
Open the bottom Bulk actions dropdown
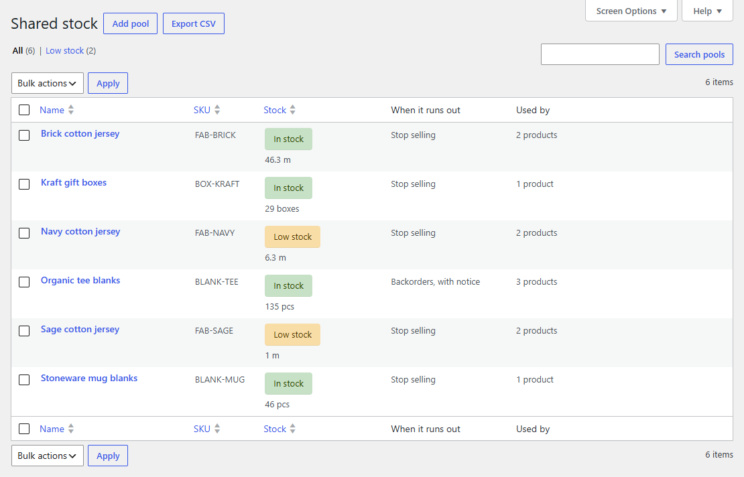pos(48,456)
